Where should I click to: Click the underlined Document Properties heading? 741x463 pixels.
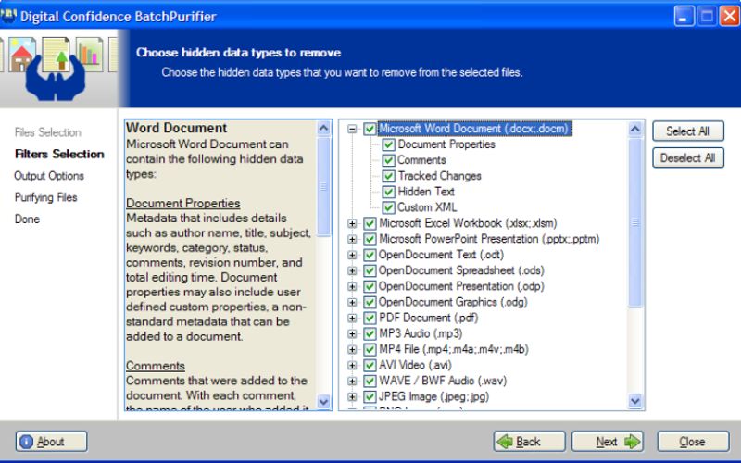182,204
